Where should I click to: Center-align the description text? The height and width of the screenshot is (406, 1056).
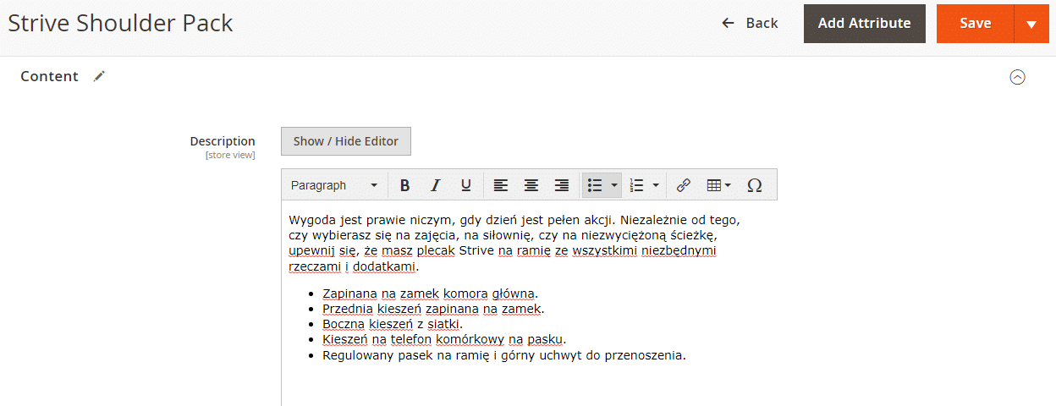[x=531, y=185]
